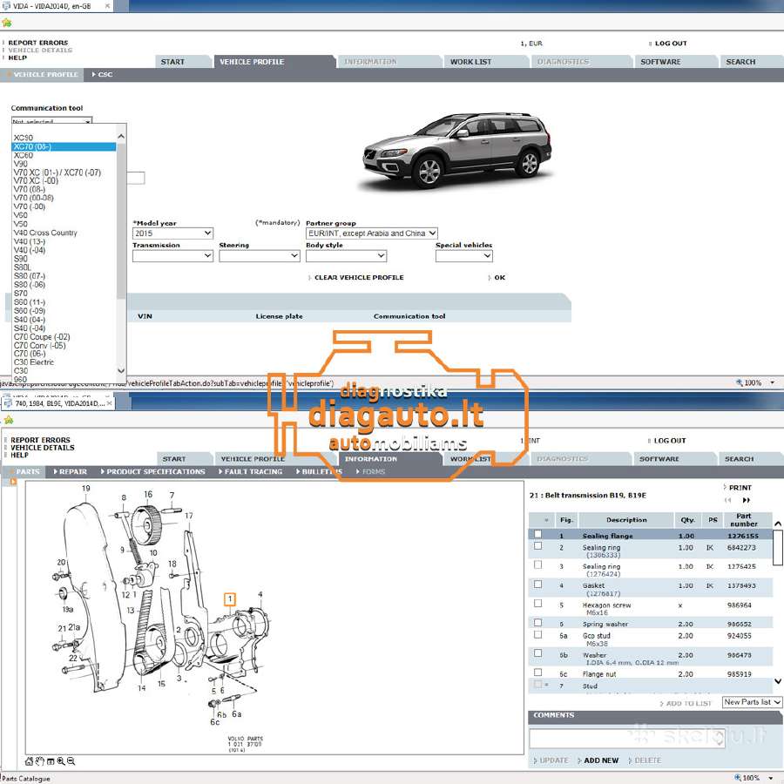Open the Special vehicles dropdown

pos(464,256)
